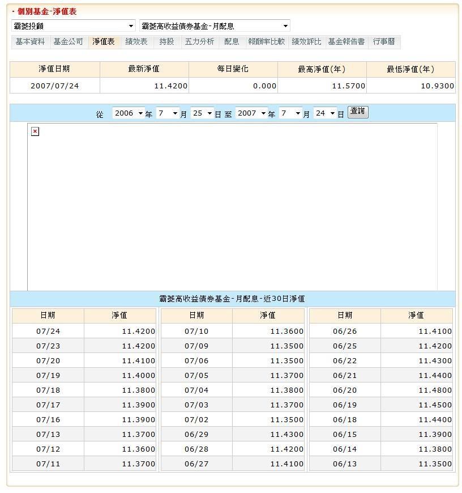The height and width of the screenshot is (493, 462).
Task: Open the 配息 dividend tab
Action: coord(232,42)
